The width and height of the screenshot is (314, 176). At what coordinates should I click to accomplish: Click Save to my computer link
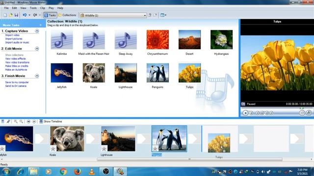pos(17,82)
